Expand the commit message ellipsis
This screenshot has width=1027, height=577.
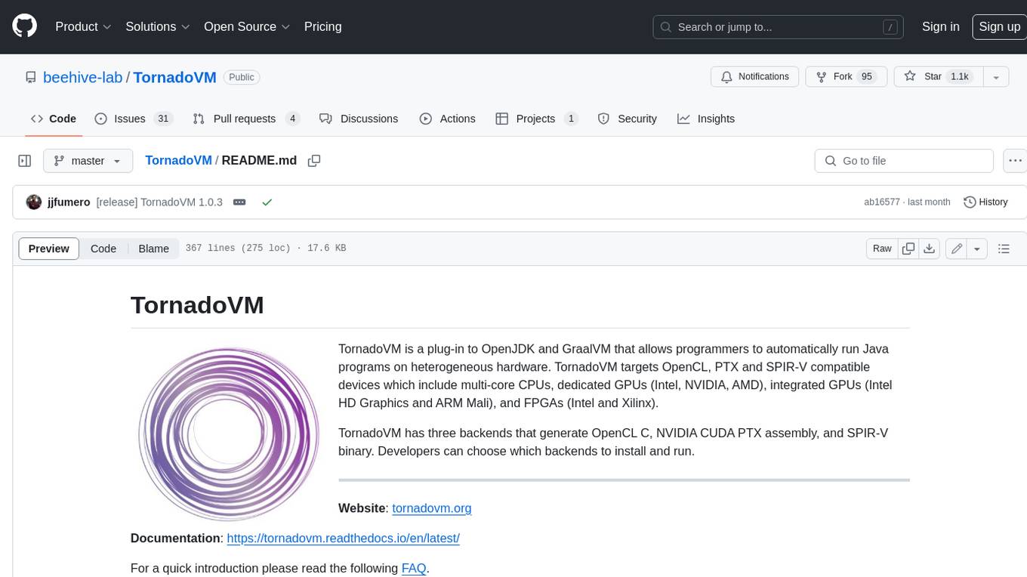pyautogui.click(x=239, y=202)
